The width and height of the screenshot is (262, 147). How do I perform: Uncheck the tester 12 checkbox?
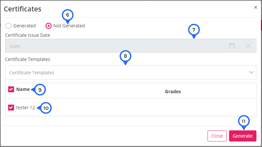(x=11, y=108)
